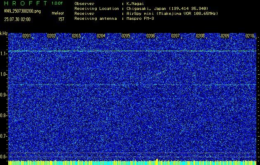
Task: Click the 0203 time marker
Action: [x=76, y=36]
